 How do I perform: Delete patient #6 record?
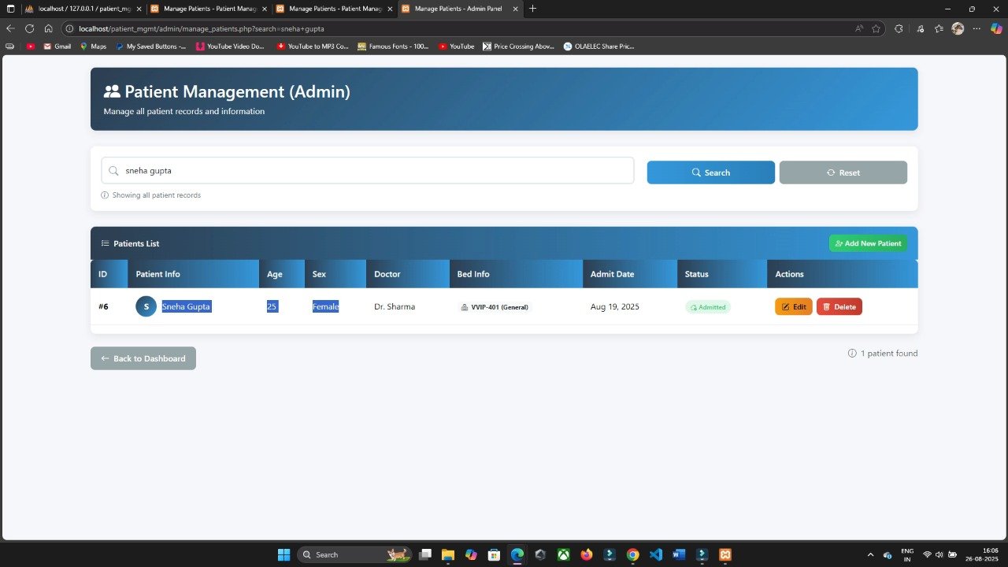coord(839,307)
